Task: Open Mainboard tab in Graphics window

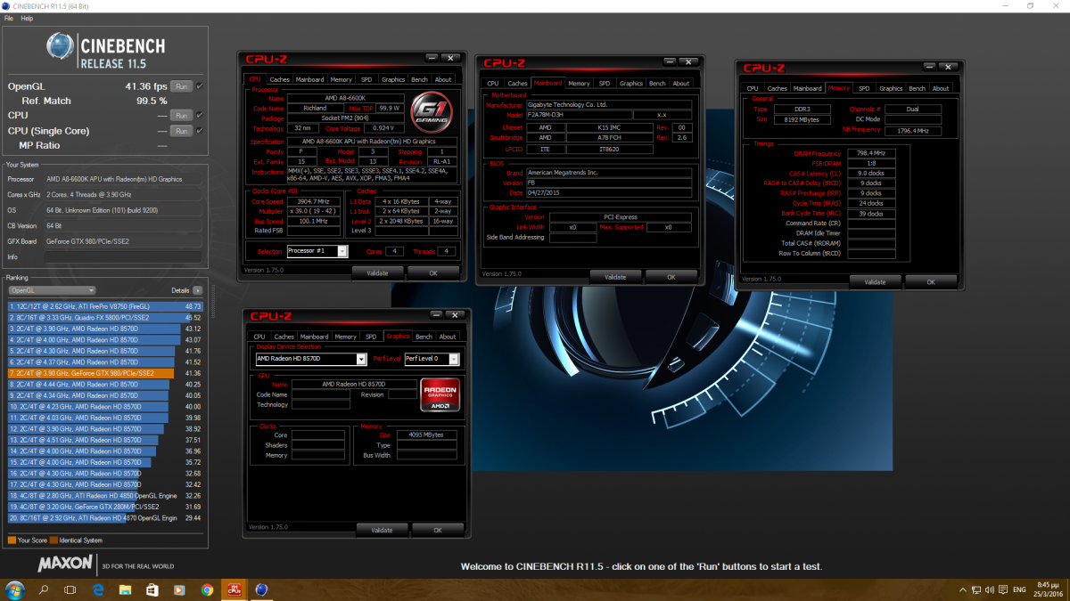Action: [x=314, y=337]
